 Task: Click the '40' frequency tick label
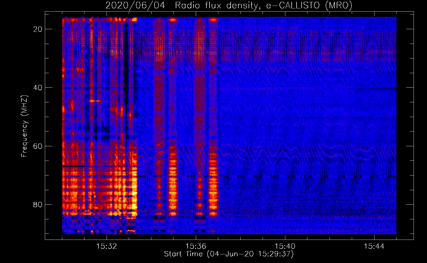tap(38, 88)
